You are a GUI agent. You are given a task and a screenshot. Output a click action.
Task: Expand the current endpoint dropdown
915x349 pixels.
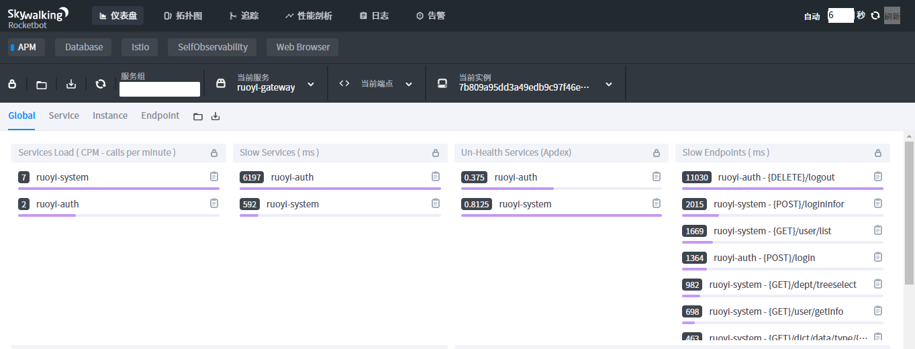pyautogui.click(x=408, y=84)
